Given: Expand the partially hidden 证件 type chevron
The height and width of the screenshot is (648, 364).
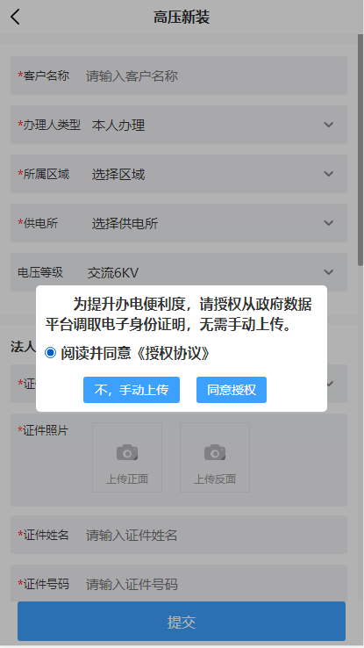Looking at the screenshot, I should [331, 384].
